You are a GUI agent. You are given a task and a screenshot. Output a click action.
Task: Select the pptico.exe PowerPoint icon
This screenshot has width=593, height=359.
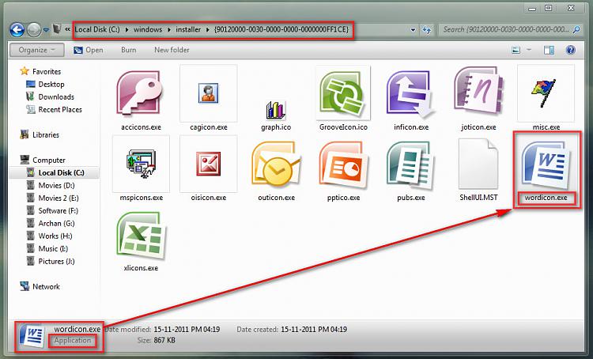coord(343,164)
